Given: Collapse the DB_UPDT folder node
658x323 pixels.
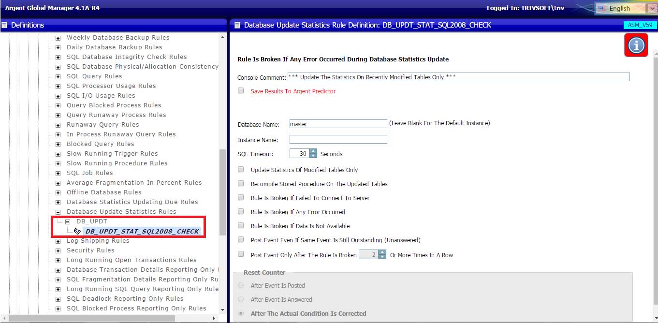Looking at the screenshot, I should click(68, 221).
